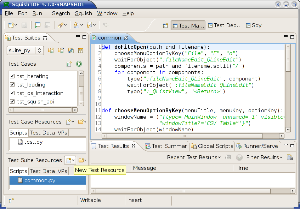Viewport: 300px width, 209px height.
Task: Click the Open Perspective icon
Action: coord(165,25)
